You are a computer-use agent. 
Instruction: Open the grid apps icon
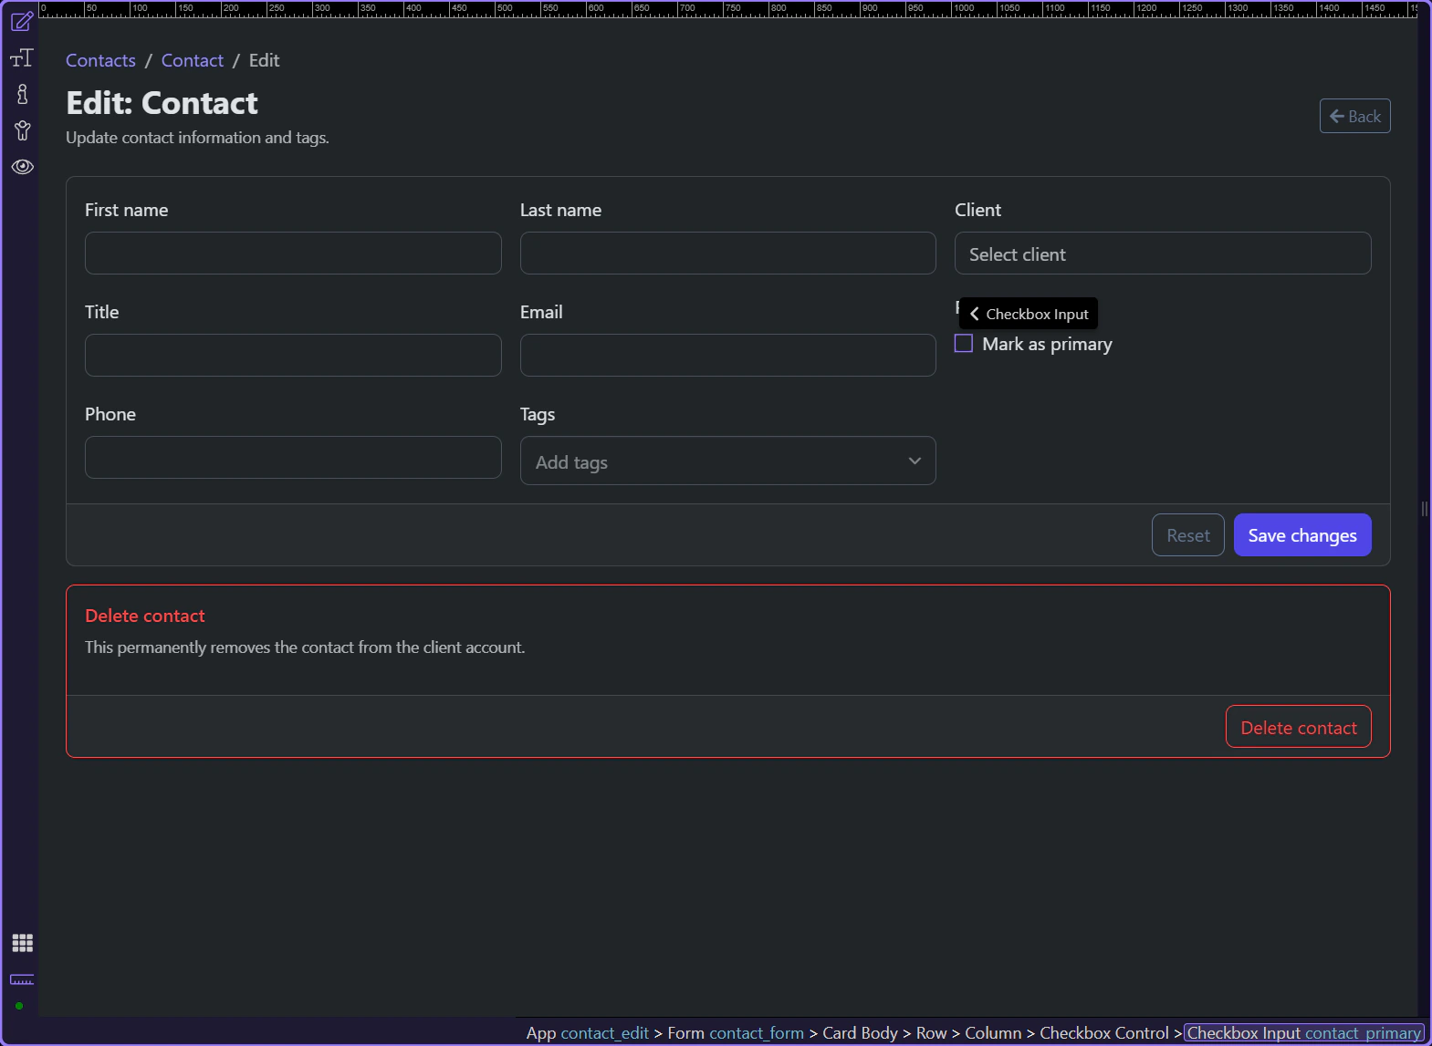click(22, 943)
